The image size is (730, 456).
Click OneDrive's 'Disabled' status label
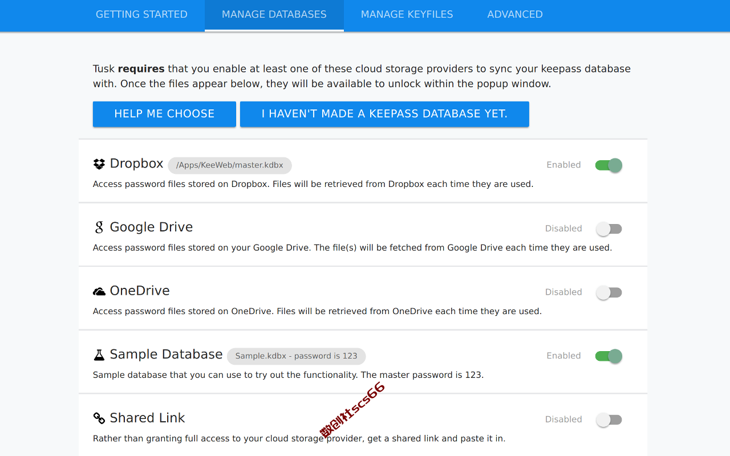563,292
